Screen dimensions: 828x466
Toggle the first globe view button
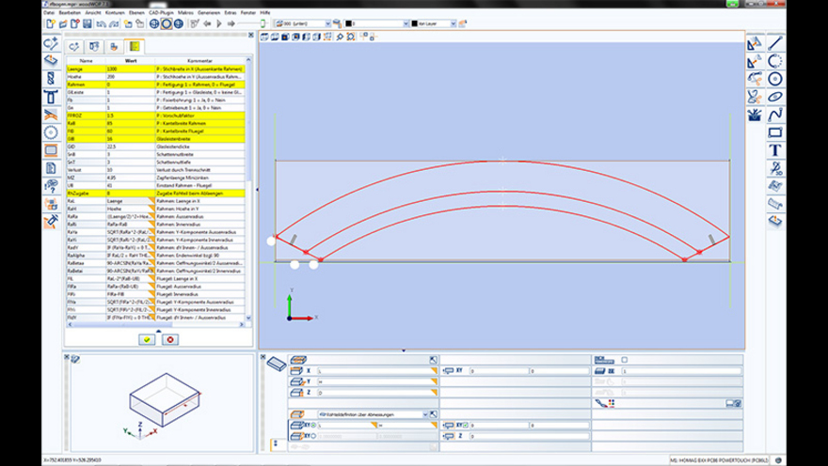pos(154,23)
